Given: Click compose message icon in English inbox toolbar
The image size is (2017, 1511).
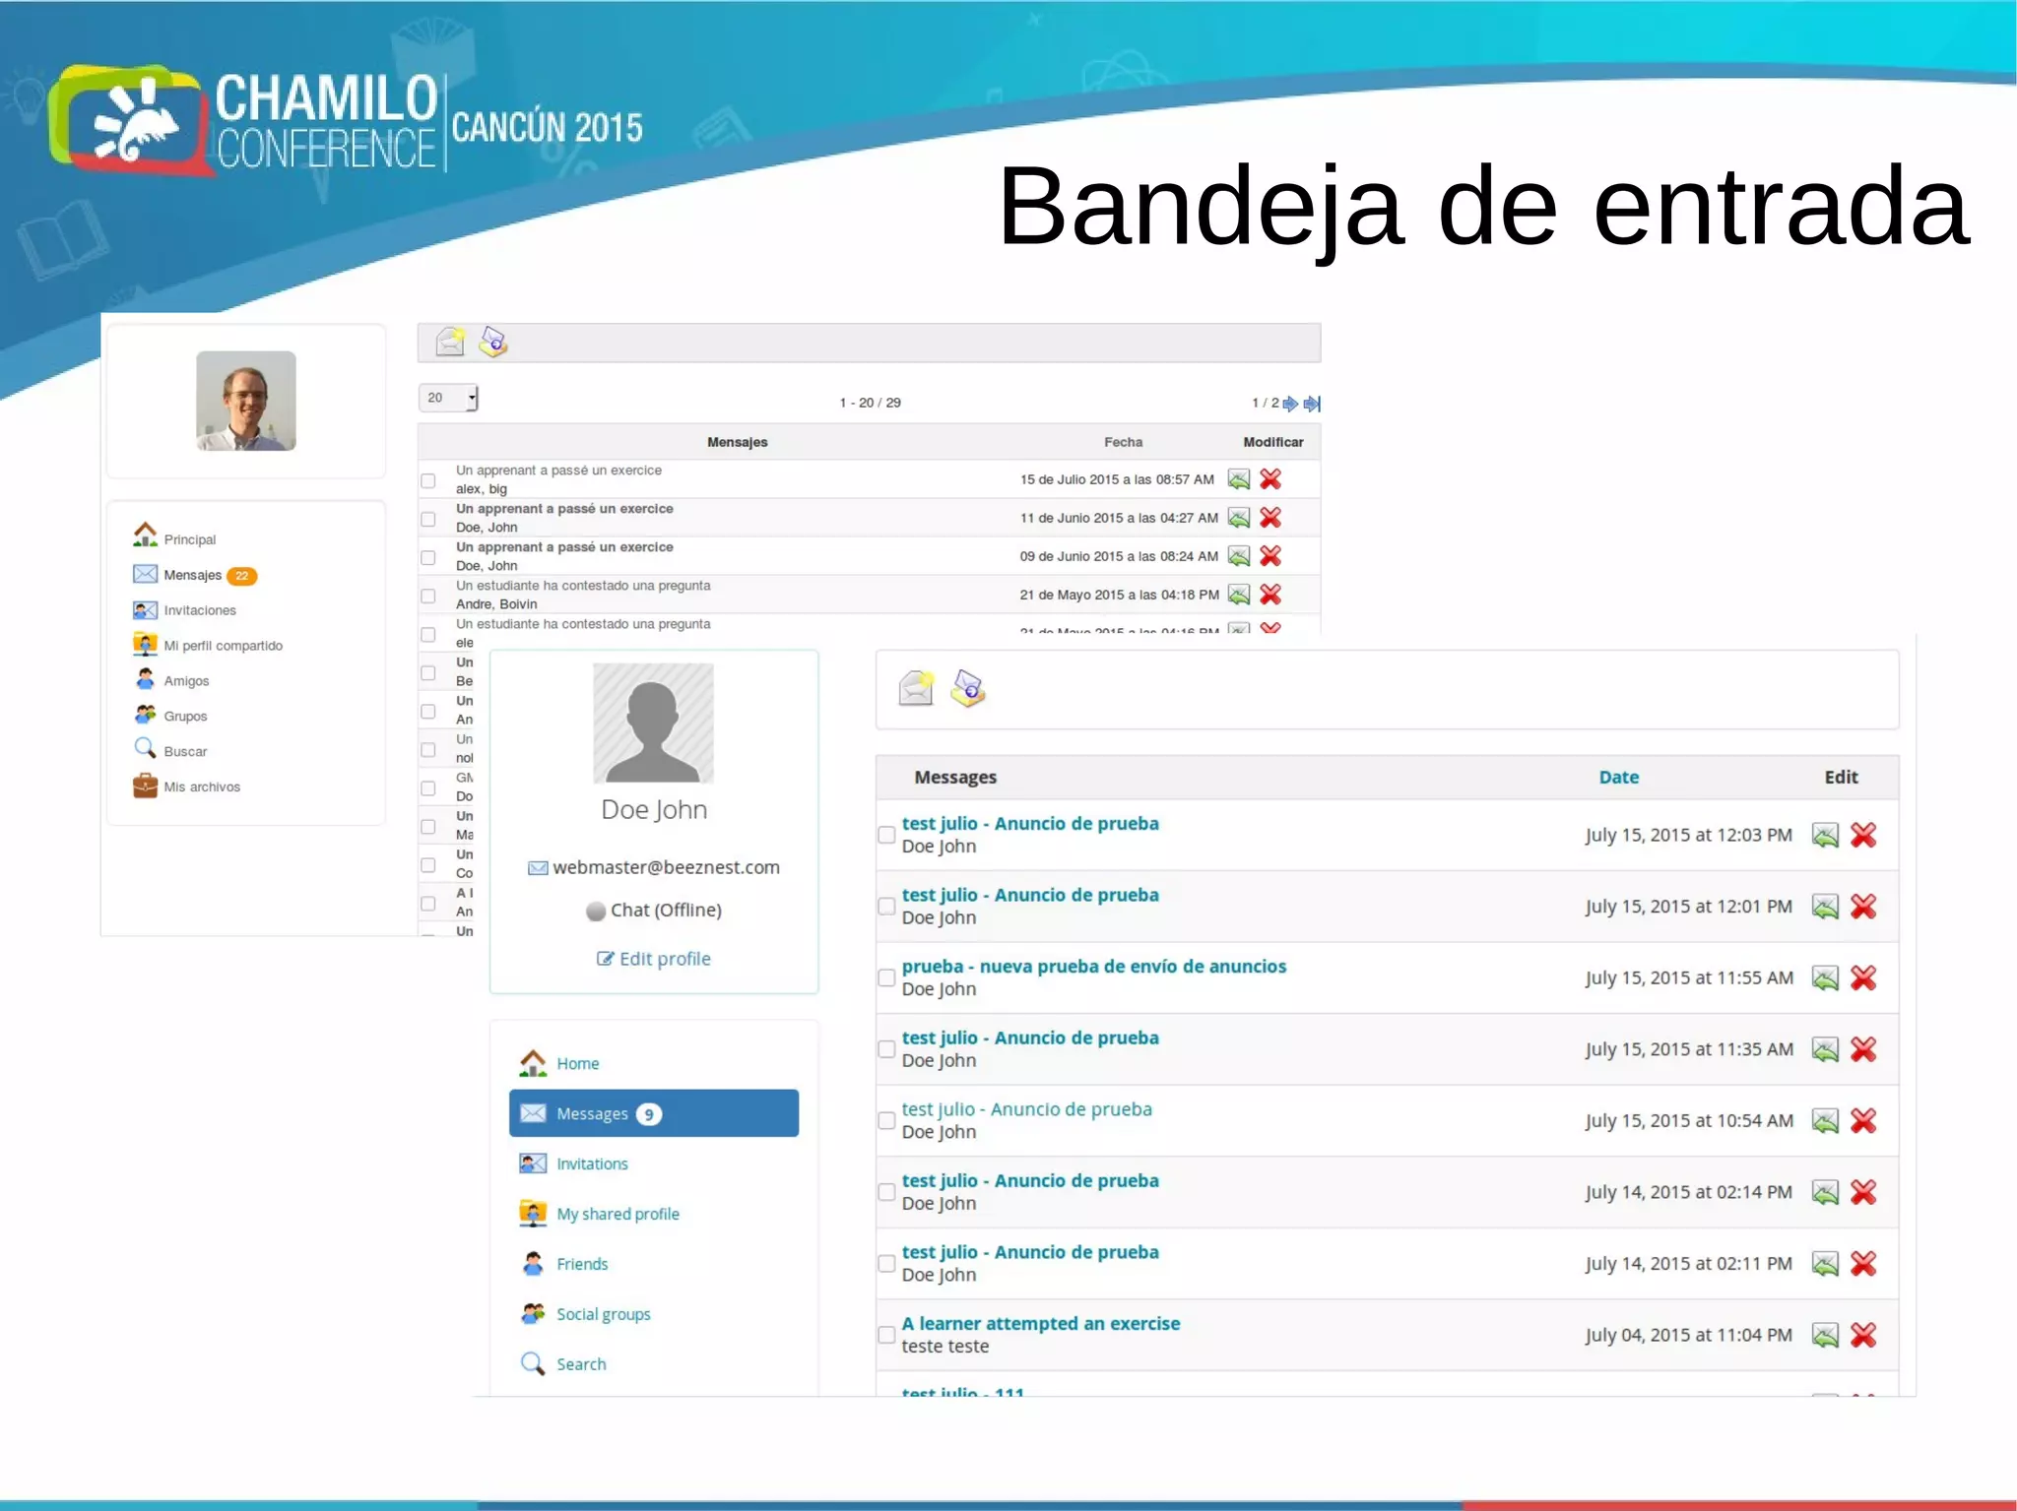Looking at the screenshot, I should (x=916, y=687).
